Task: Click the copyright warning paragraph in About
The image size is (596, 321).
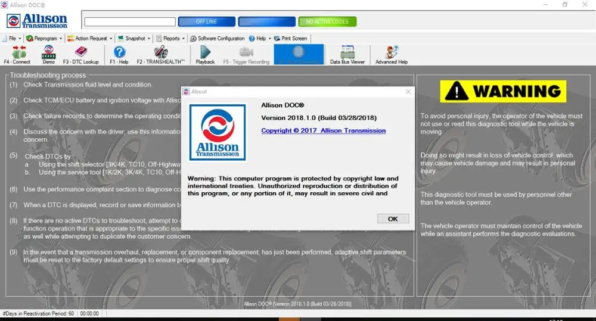Action: [293, 186]
